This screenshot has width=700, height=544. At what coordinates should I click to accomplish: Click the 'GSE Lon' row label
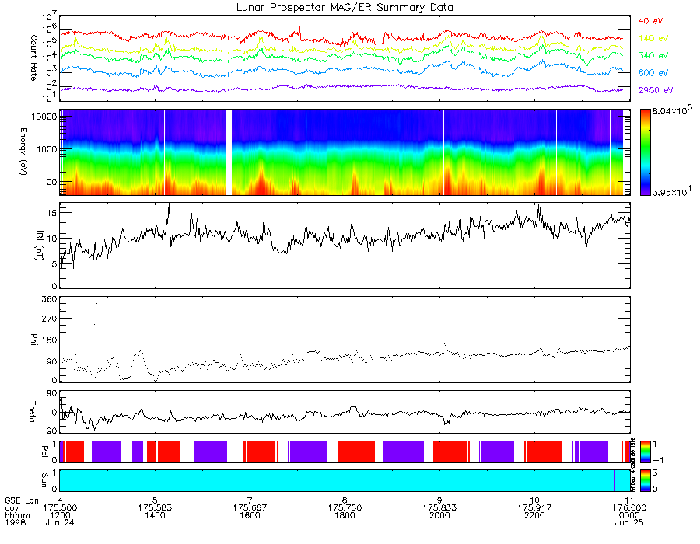(22, 500)
